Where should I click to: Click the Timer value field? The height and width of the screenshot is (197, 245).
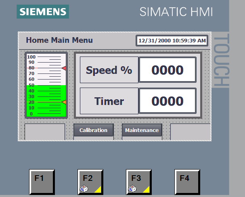[x=168, y=101]
